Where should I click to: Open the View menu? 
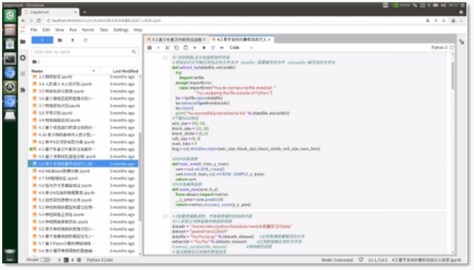60,30
